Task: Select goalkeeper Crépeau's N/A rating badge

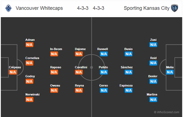Action: point(13,72)
